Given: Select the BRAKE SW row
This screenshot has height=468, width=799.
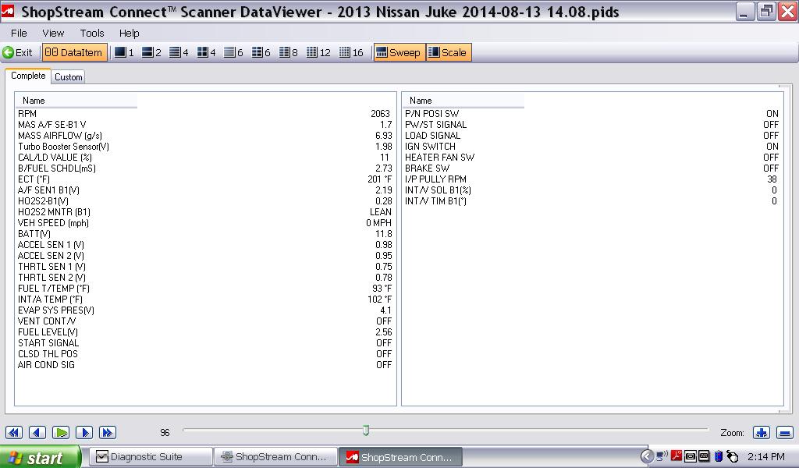Looking at the screenshot, I should tap(592, 168).
